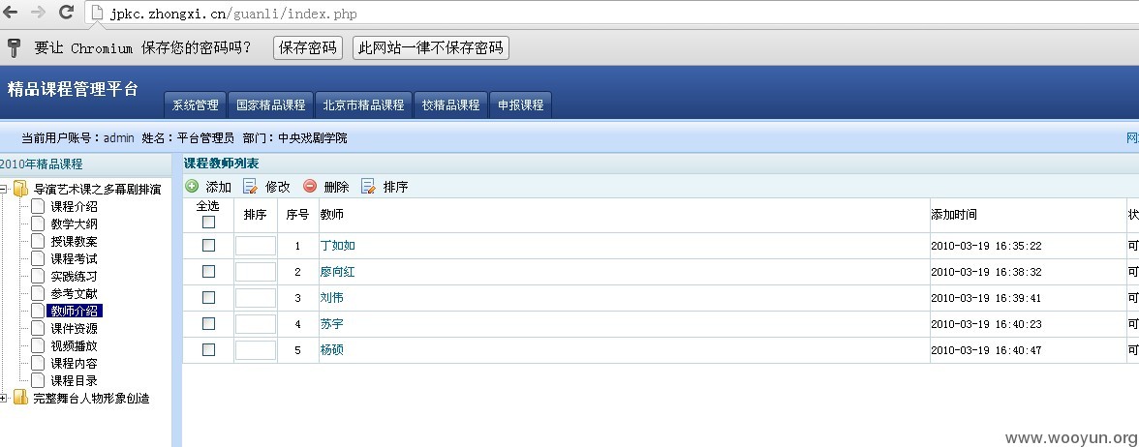This screenshot has width=1139, height=447.
Task: Open the 申报课程 tab
Action: click(x=521, y=105)
